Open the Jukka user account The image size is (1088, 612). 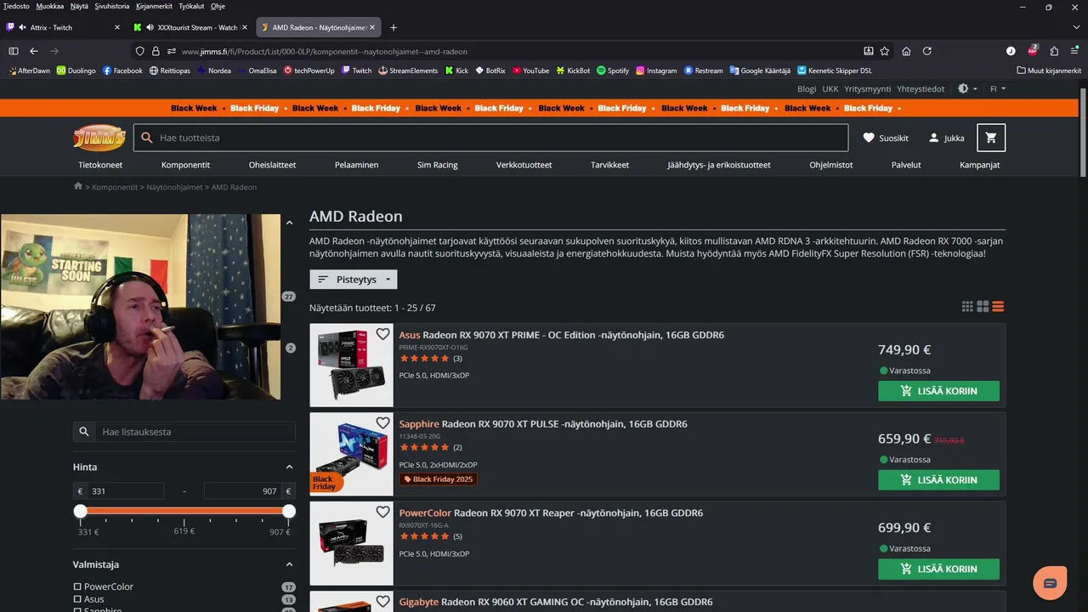point(946,138)
